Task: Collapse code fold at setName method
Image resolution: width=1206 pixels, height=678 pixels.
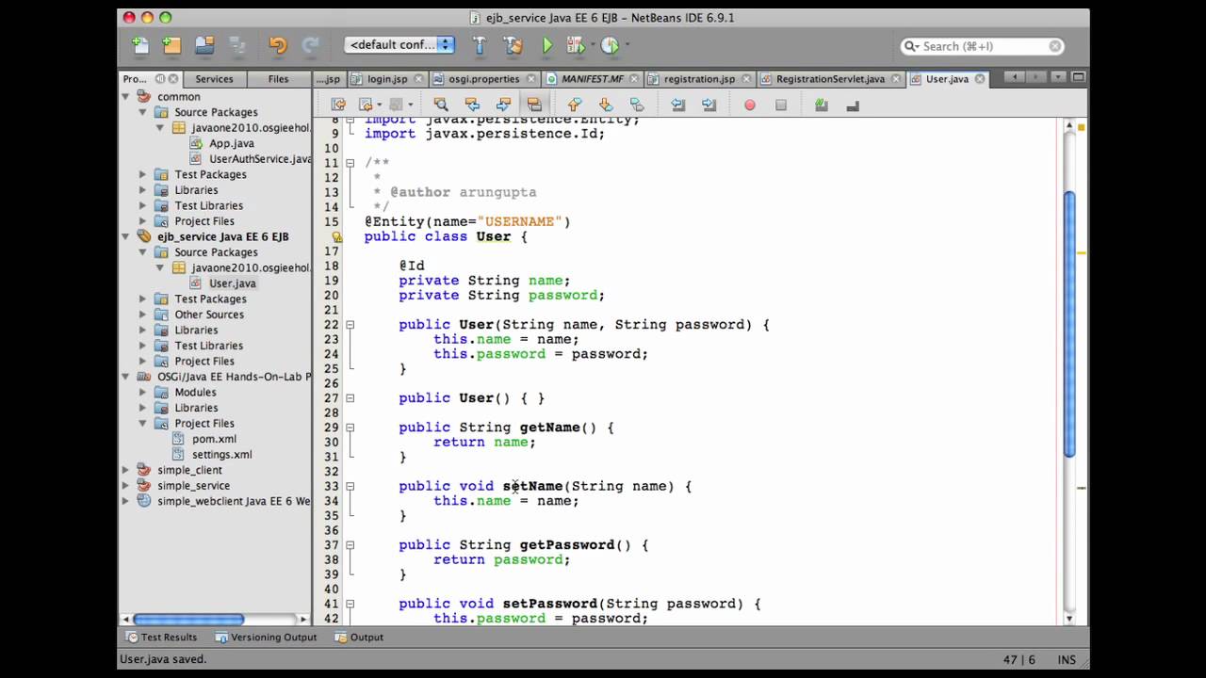Action: 350,486
